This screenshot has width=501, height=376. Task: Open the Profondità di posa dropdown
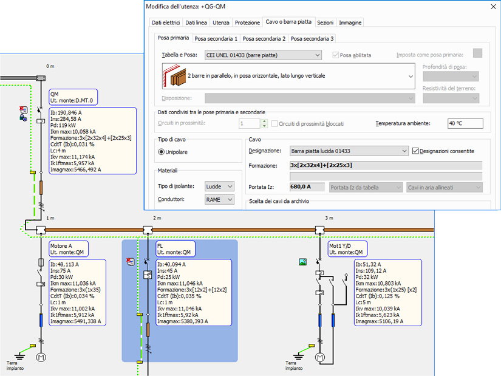tap(451, 76)
